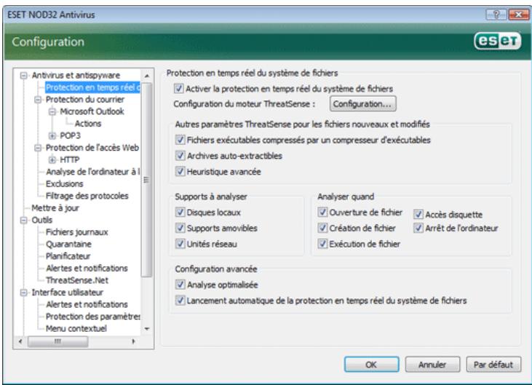Click the tree horizontal scrollbar thumb
Image resolution: width=532 pixels, height=385 pixels.
coord(58,341)
